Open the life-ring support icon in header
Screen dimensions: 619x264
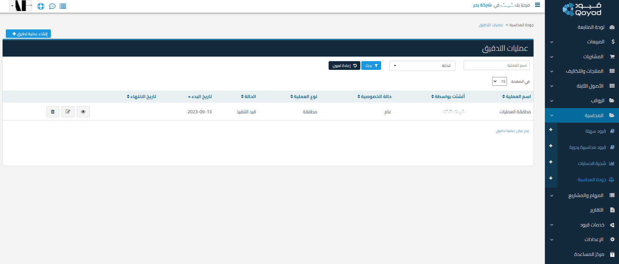pyautogui.click(x=41, y=6)
